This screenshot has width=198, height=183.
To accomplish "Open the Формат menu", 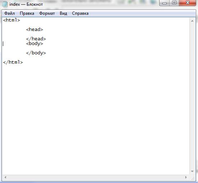I will pyautogui.click(x=47, y=13).
